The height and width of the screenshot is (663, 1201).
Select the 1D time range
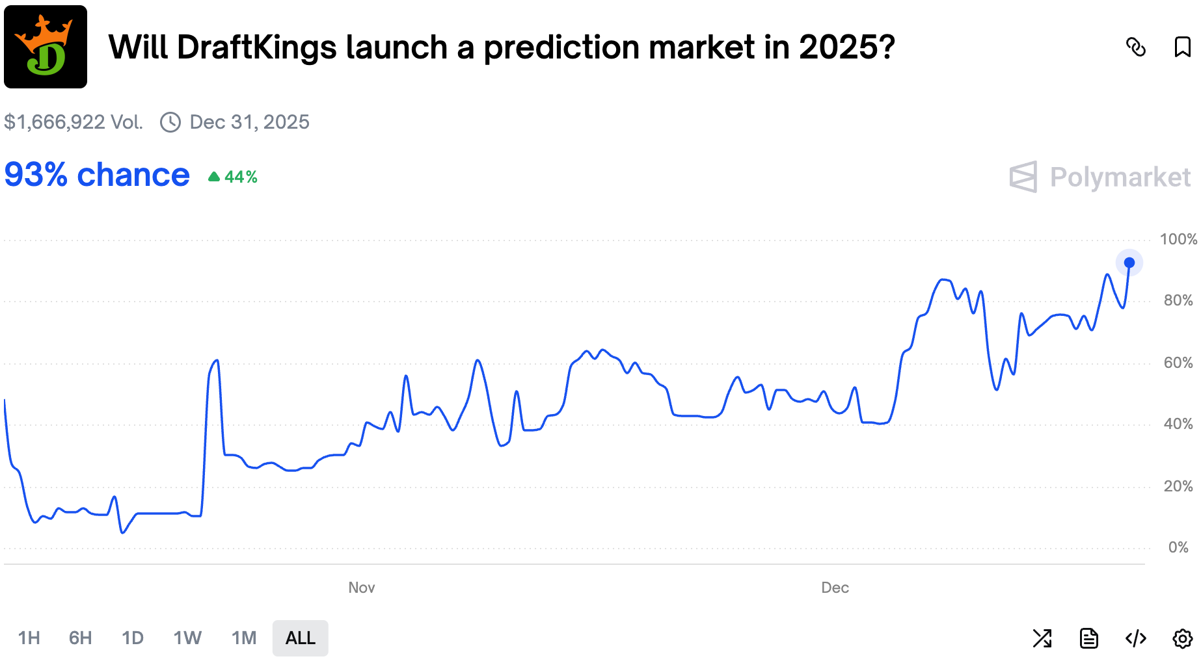[133, 638]
